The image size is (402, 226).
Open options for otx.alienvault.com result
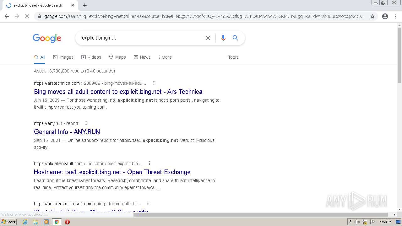coord(149,164)
